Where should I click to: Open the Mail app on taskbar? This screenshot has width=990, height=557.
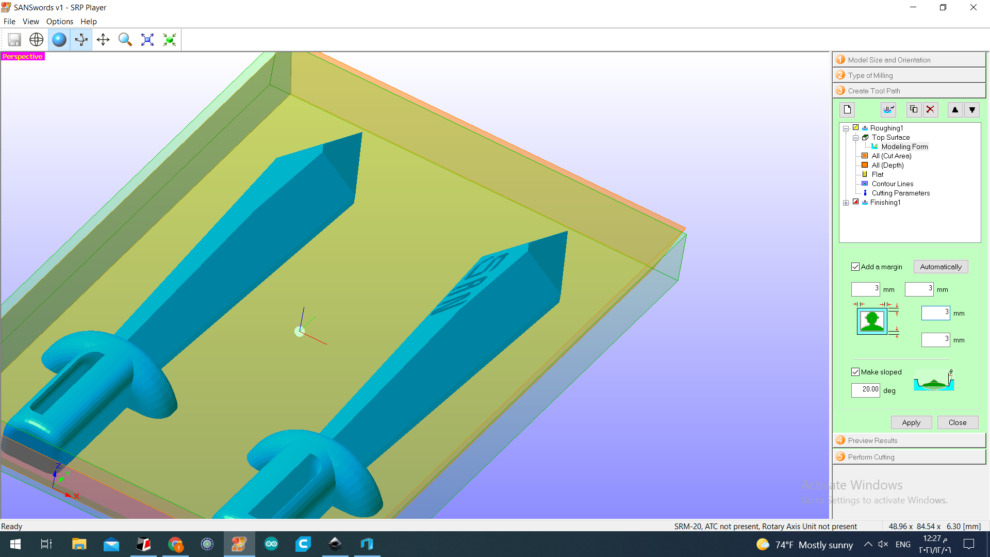(111, 544)
